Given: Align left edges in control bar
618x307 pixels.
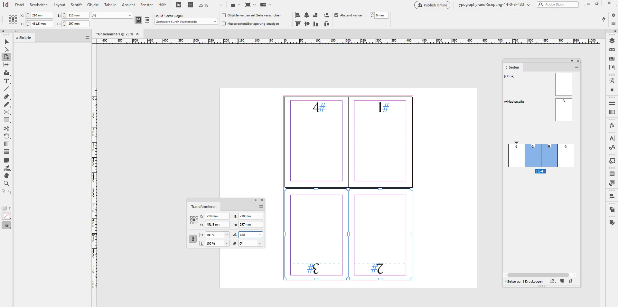Looking at the screenshot, I should point(298,15).
